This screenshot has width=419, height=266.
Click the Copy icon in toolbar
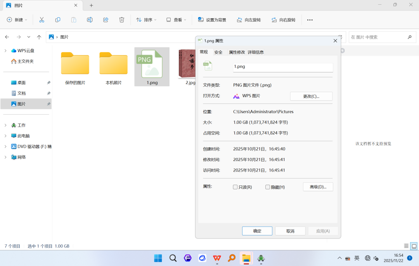(x=58, y=20)
